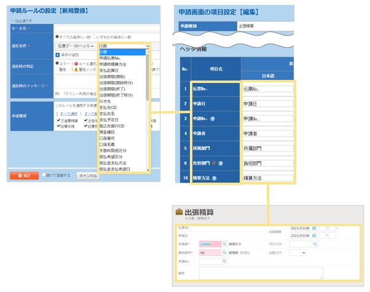Select the すべての条件に一致 radio button
Screen dimensions: 370x292
click(x=57, y=37)
